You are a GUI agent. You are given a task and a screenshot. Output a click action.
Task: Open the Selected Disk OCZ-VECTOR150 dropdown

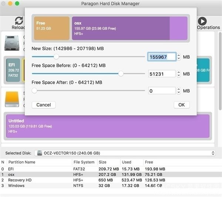pyautogui.click(x=125, y=153)
